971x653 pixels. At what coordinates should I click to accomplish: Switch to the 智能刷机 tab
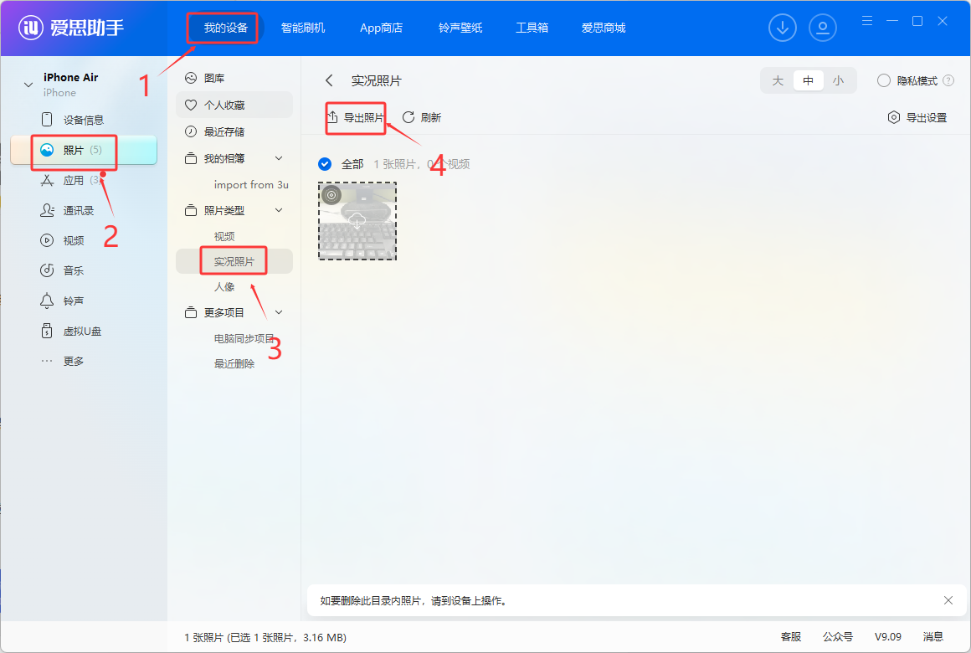[x=303, y=27]
